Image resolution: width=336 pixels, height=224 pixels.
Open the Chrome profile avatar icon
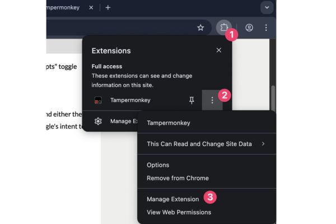(249, 27)
